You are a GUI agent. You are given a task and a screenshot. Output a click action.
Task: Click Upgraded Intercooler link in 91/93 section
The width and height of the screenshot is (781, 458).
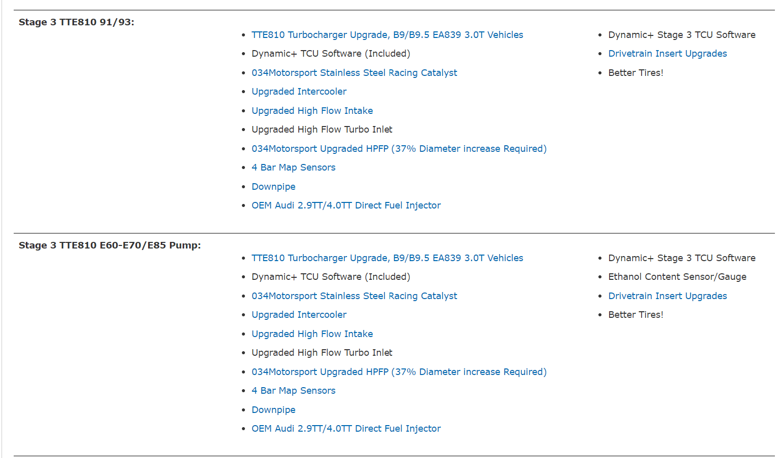[x=299, y=92]
